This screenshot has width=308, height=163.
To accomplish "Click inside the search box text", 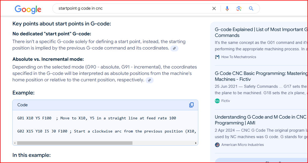I will [81, 9].
